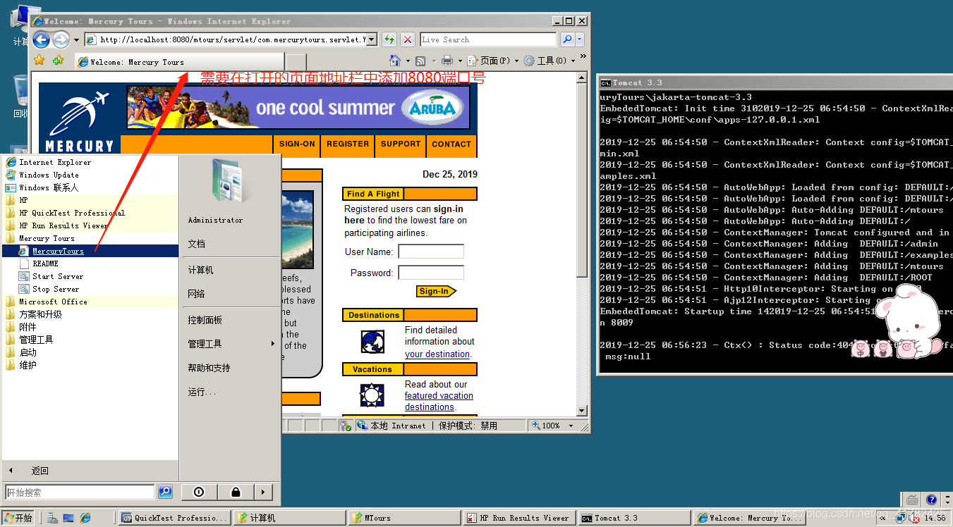Viewport: 953px width, 527px height.
Task: Open the Tools (工具) toolbar menu
Action: 550,61
